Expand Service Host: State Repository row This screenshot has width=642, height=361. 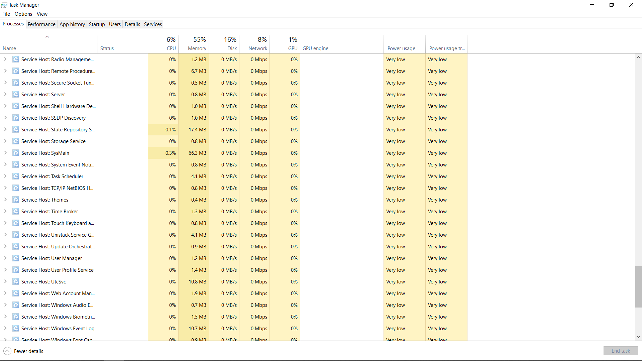click(x=5, y=130)
